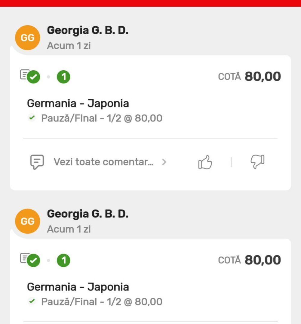The width and height of the screenshot is (301, 324).
Task: Click small green checkmark beside second Pauză/Final
Action: [x=32, y=301]
